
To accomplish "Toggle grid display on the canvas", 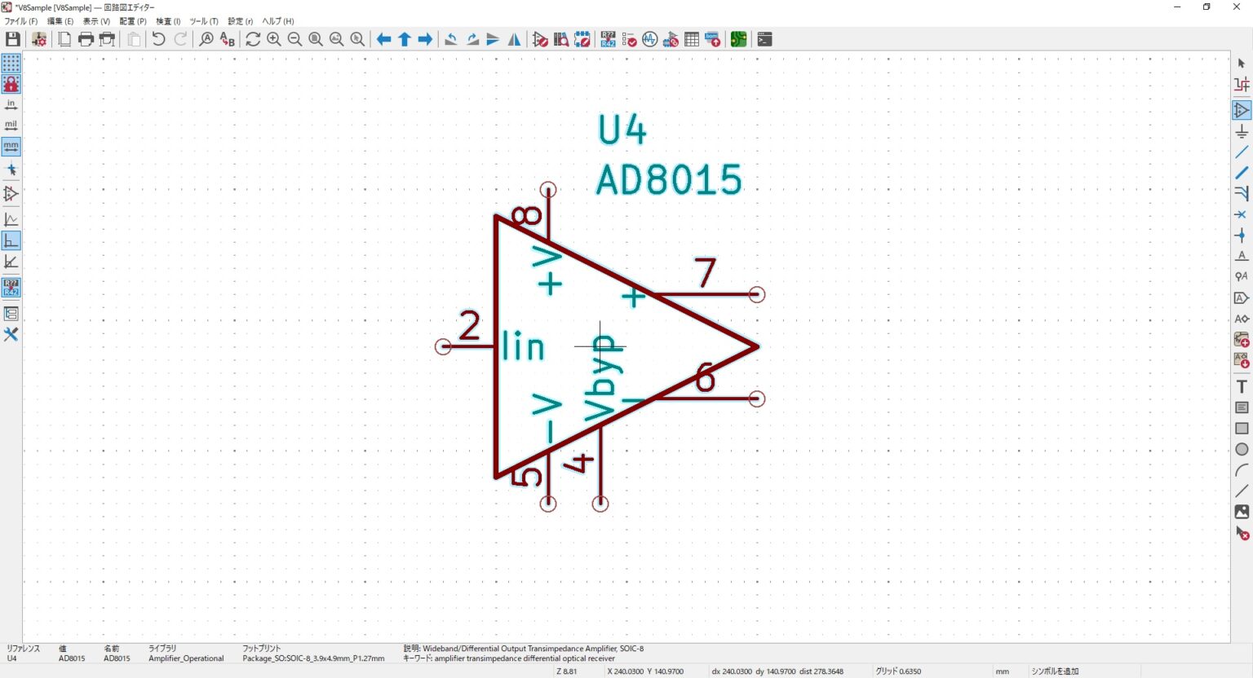I will pyautogui.click(x=11, y=63).
